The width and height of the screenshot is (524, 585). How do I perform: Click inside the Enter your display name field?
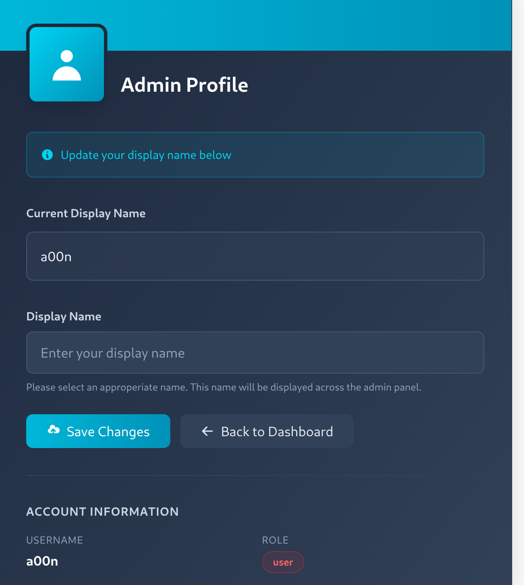tap(255, 353)
